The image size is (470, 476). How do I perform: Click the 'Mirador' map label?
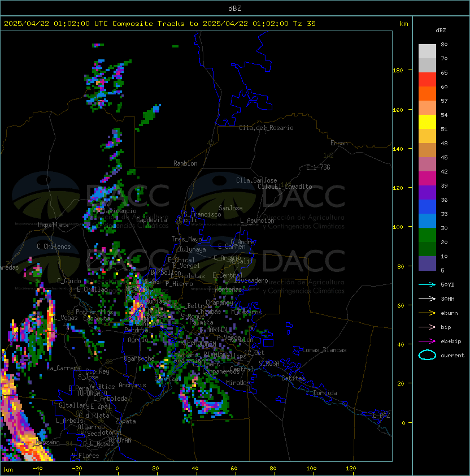click(238, 383)
